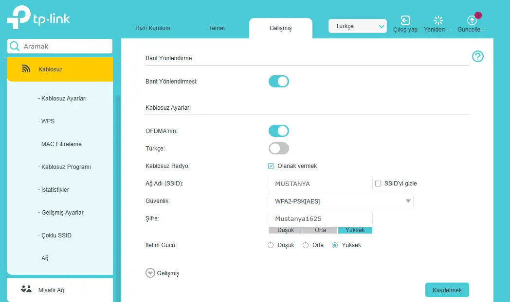Uncheck the Olanak vermek checkbox
510x302 pixels.
271,166
